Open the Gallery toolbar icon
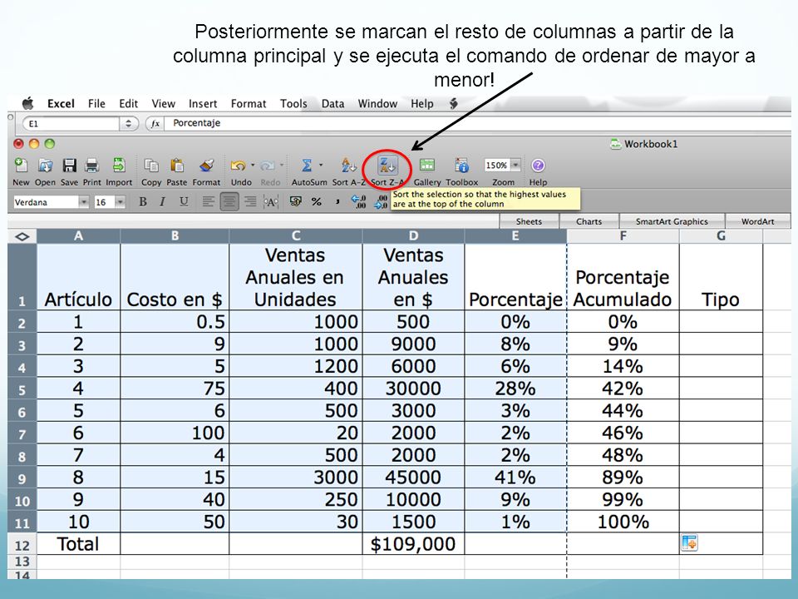The width and height of the screenshot is (798, 599). [427, 165]
